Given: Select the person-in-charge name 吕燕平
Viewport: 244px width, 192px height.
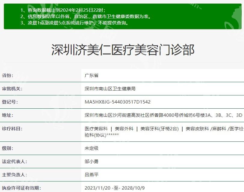Looking at the screenshot, I should pyautogui.click(x=91, y=175).
